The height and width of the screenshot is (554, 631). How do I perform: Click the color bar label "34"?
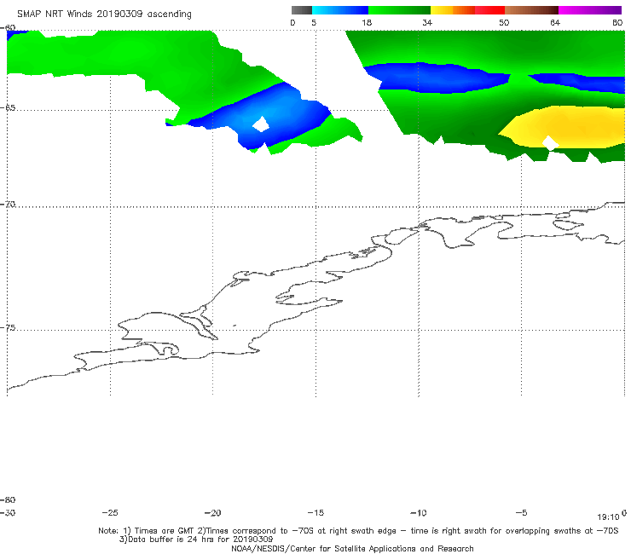(427, 22)
